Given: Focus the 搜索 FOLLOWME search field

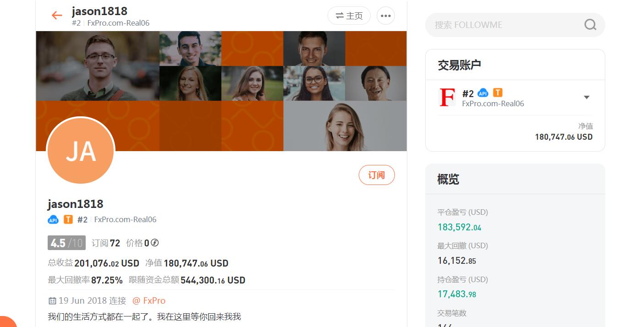Looking at the screenshot, I should click(x=515, y=25).
